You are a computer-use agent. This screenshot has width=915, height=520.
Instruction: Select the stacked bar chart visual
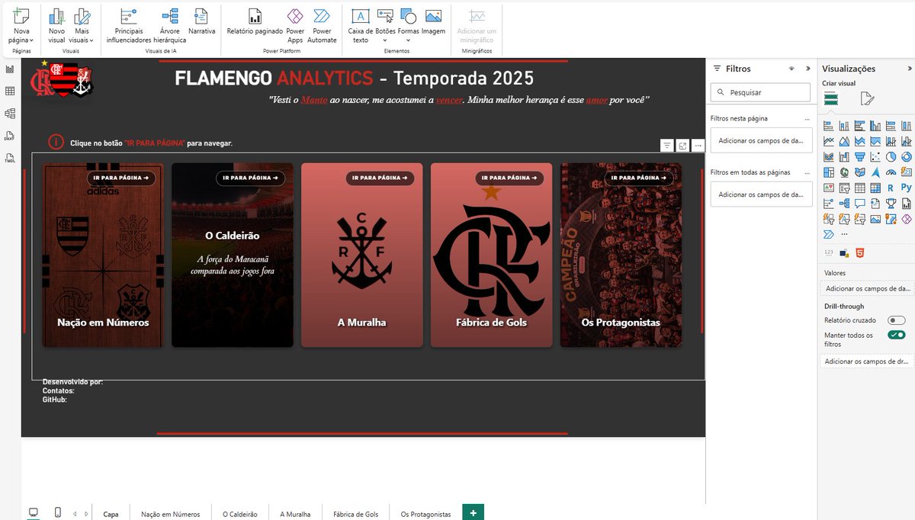[x=829, y=126]
